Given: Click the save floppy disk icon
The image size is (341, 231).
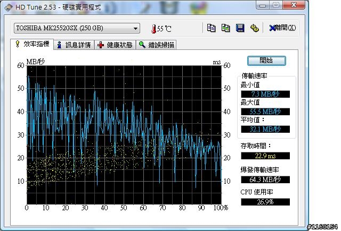Looking at the screenshot, I should click(240, 28).
